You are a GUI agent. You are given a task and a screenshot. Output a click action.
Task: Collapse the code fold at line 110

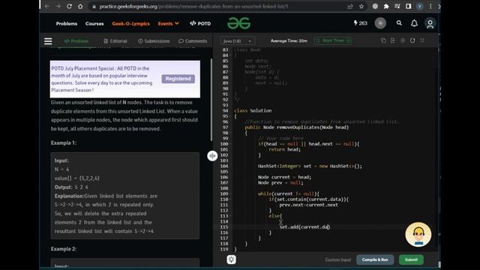click(x=230, y=199)
